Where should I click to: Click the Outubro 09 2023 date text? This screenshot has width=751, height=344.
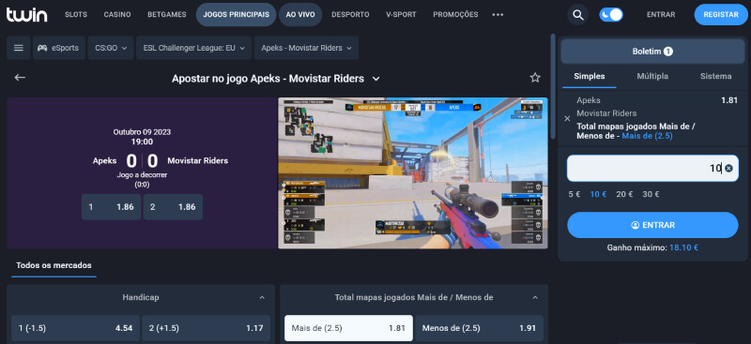pyautogui.click(x=142, y=132)
